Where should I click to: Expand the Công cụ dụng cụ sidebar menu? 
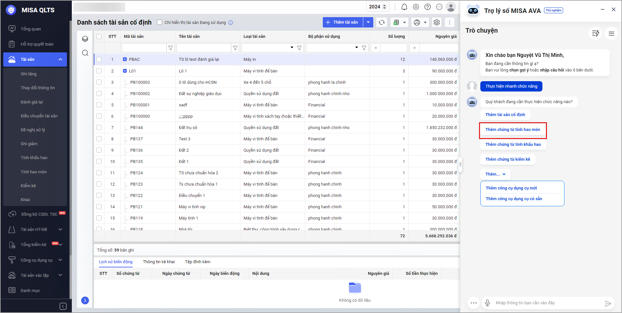(60, 260)
